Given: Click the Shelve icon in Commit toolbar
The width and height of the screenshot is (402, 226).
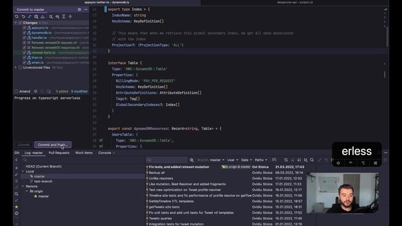Looking at the screenshot, I should click(43, 17).
